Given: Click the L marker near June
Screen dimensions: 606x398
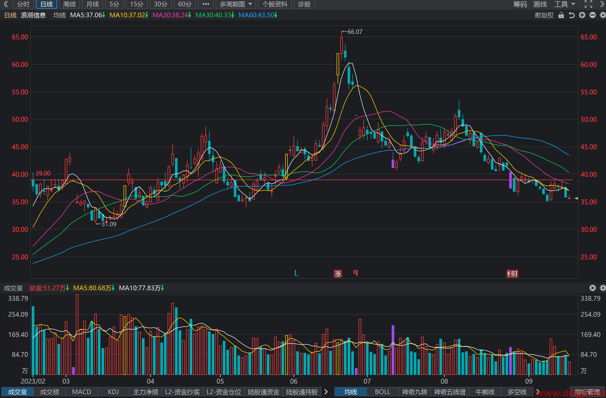Looking at the screenshot, I should tap(296, 273).
